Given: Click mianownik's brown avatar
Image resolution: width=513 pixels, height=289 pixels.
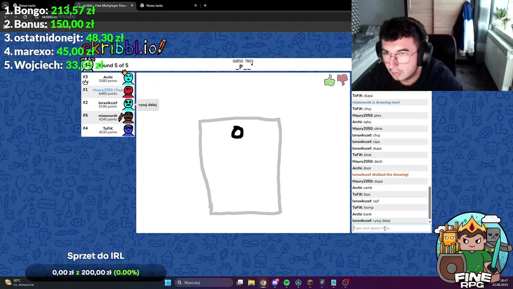Looking at the screenshot, I should [x=127, y=117].
